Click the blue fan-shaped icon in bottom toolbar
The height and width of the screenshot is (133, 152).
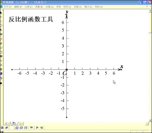pos(37,128)
